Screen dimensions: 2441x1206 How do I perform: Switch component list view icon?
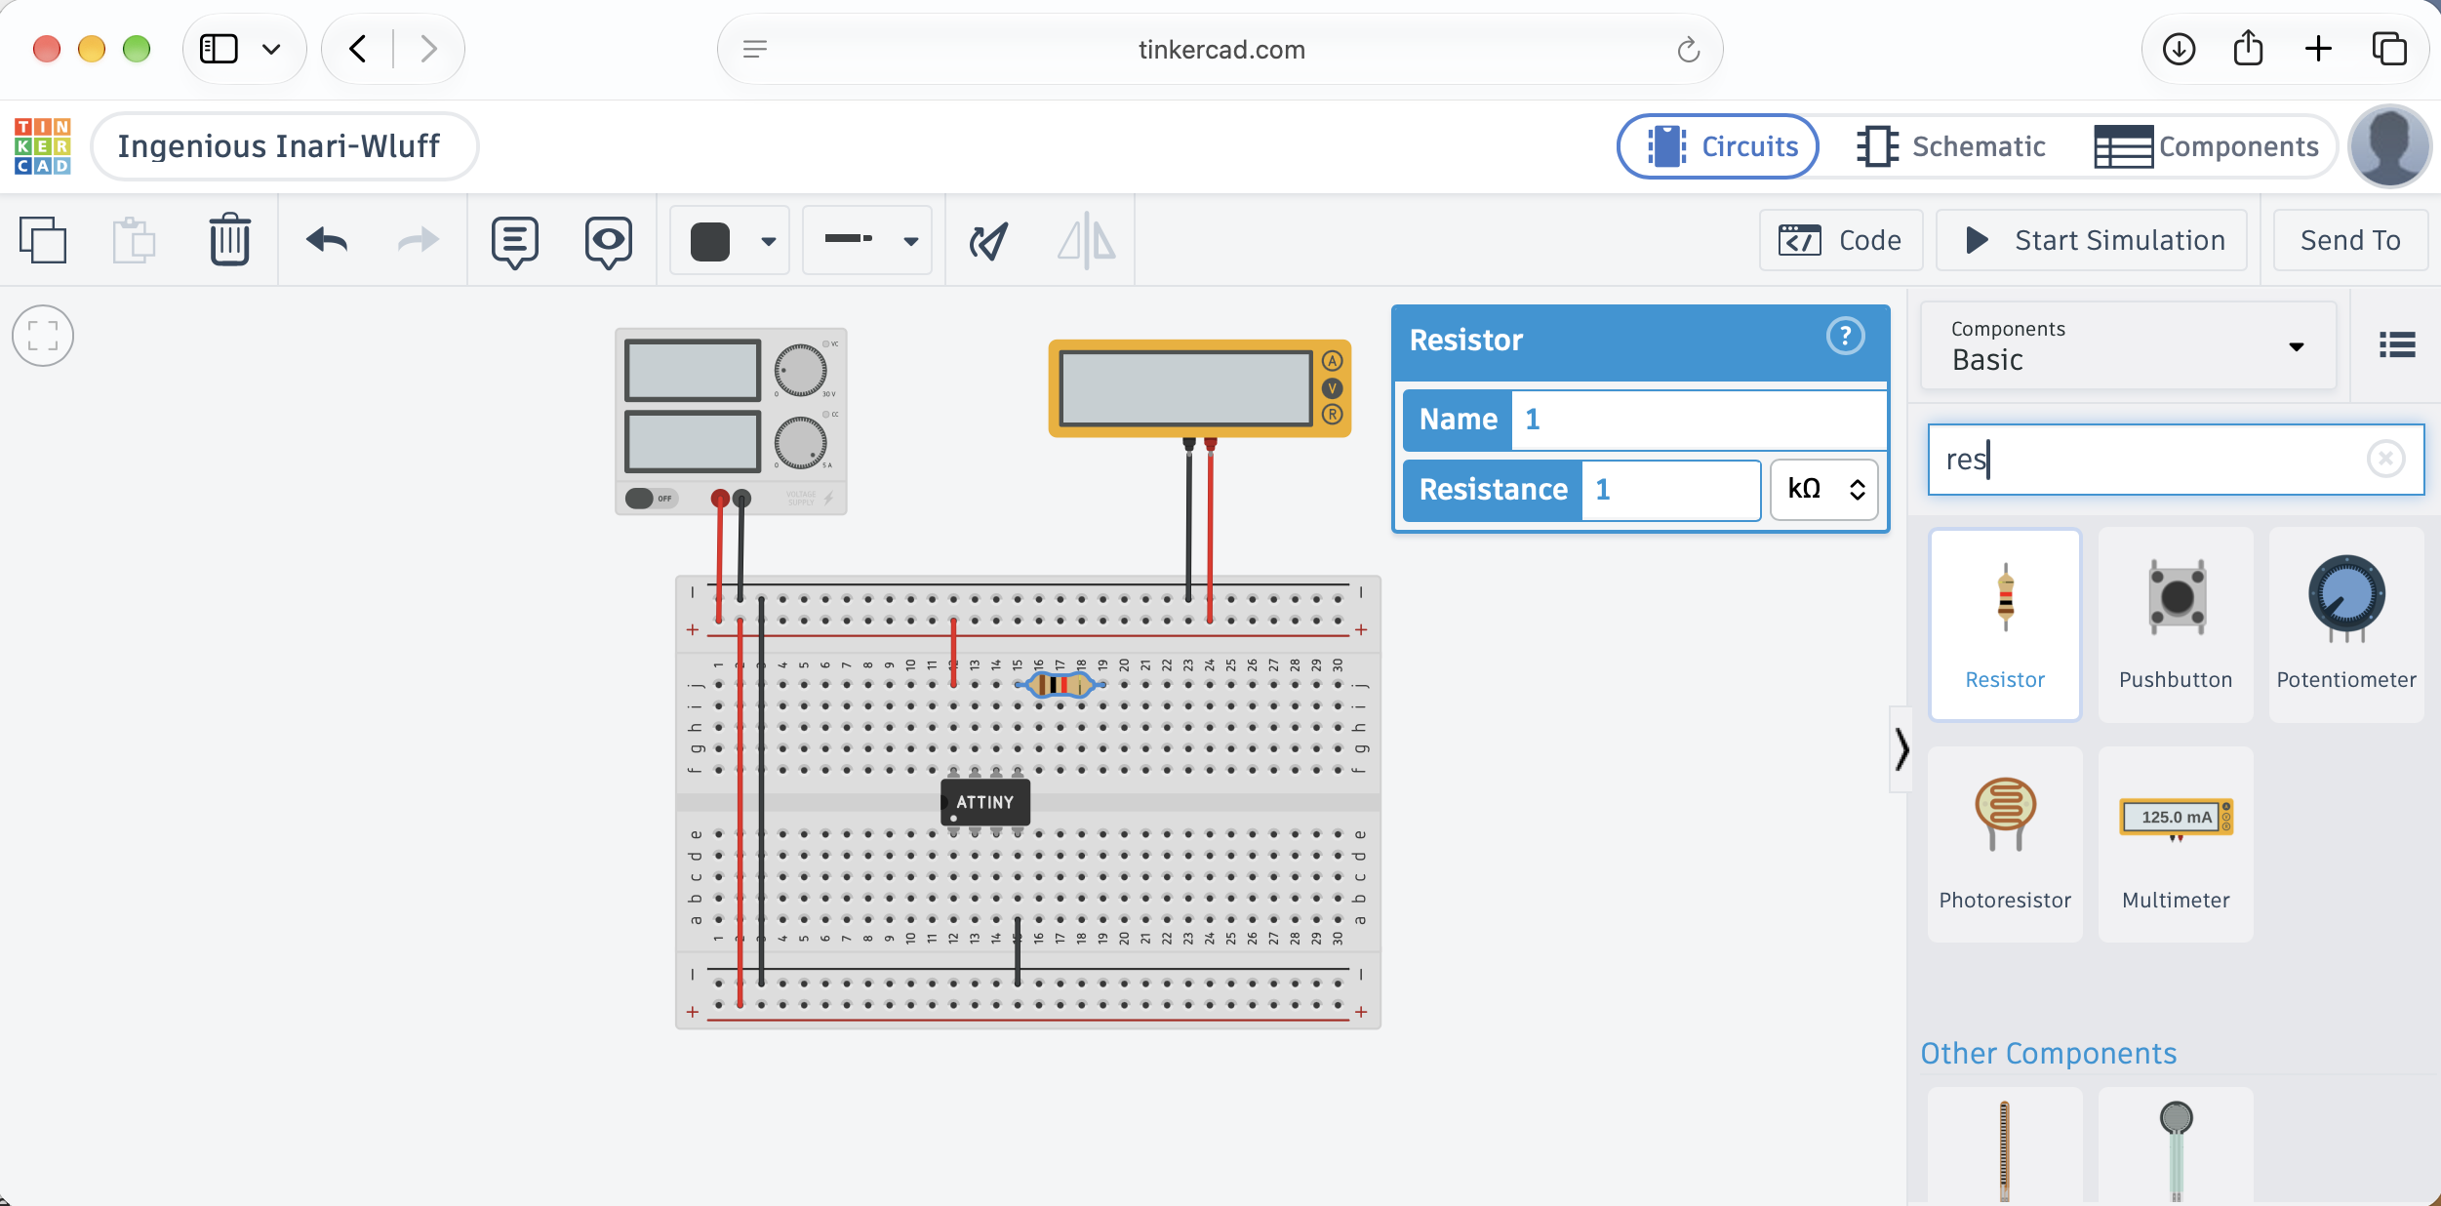(2397, 344)
